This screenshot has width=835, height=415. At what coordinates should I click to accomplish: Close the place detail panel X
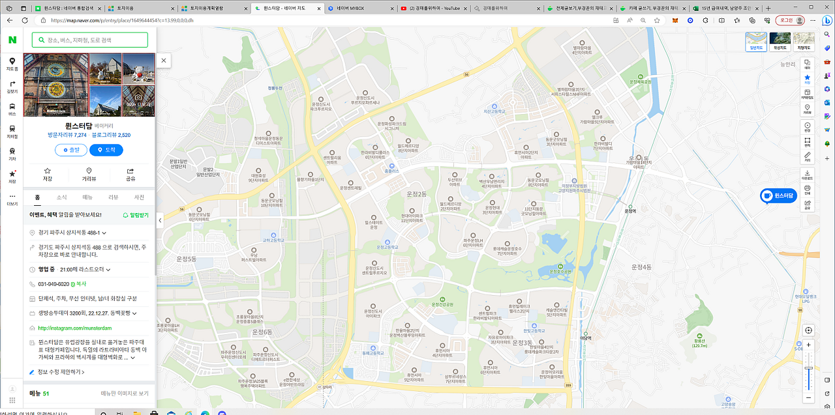(163, 61)
